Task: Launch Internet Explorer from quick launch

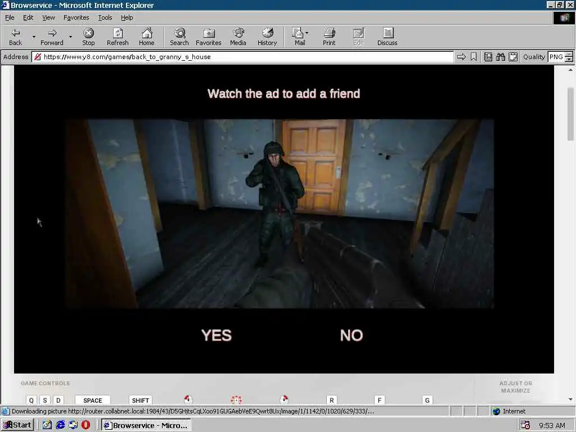Action: (60, 425)
